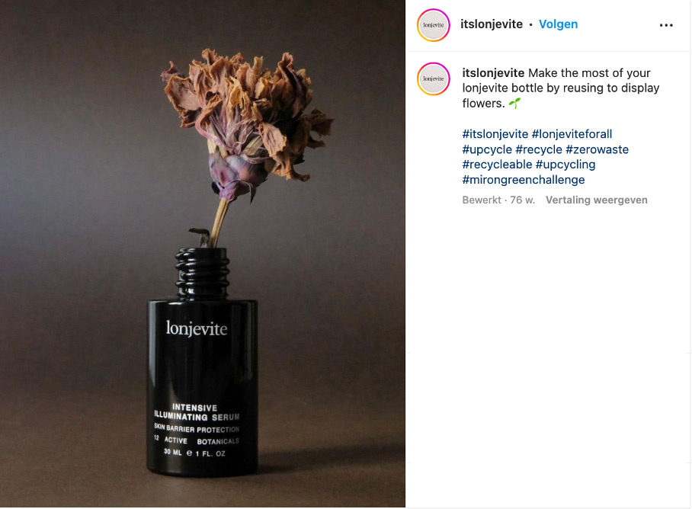Open the #itslonjevite hashtag
This screenshot has width=692, height=509.
click(x=495, y=134)
